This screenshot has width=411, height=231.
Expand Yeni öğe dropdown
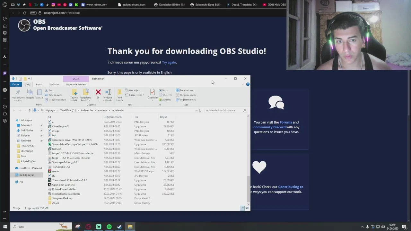[x=133, y=90]
